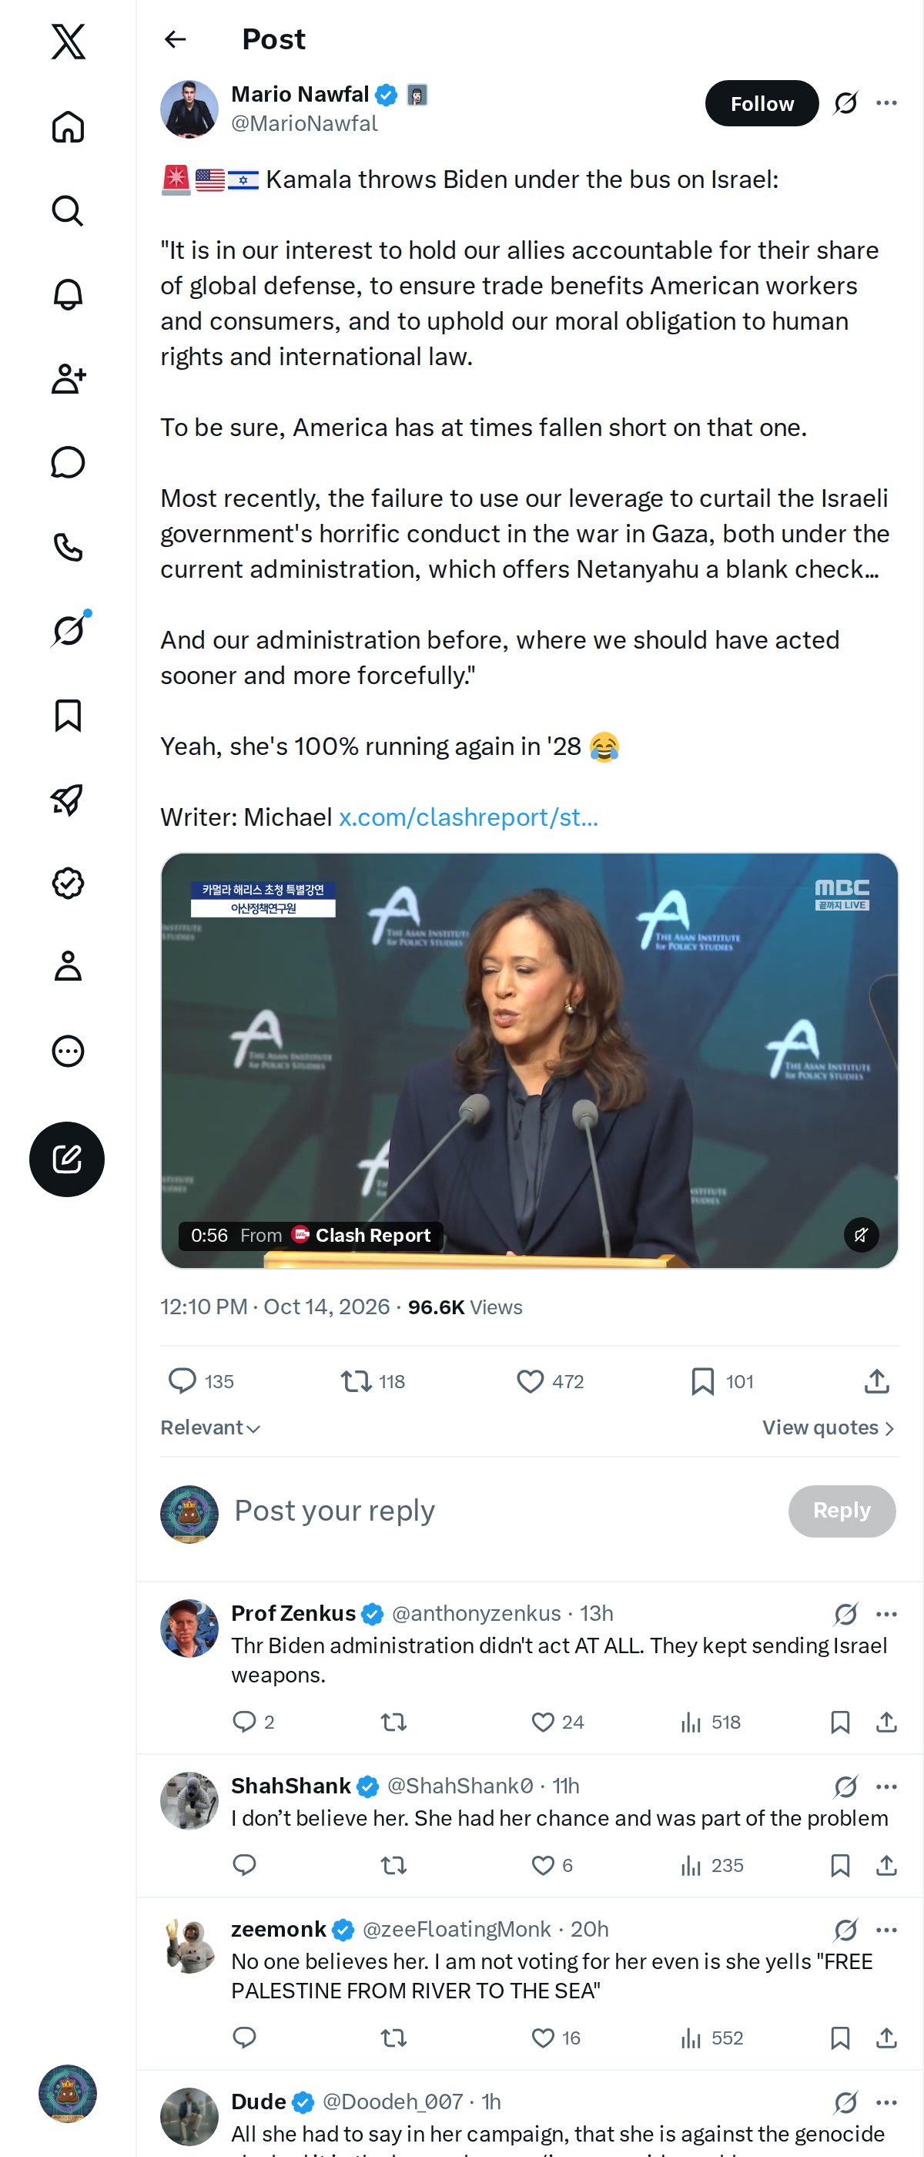Screen dimensions: 924x2157
Task: Open Grok from the sidebar
Action: pyautogui.click(x=69, y=629)
